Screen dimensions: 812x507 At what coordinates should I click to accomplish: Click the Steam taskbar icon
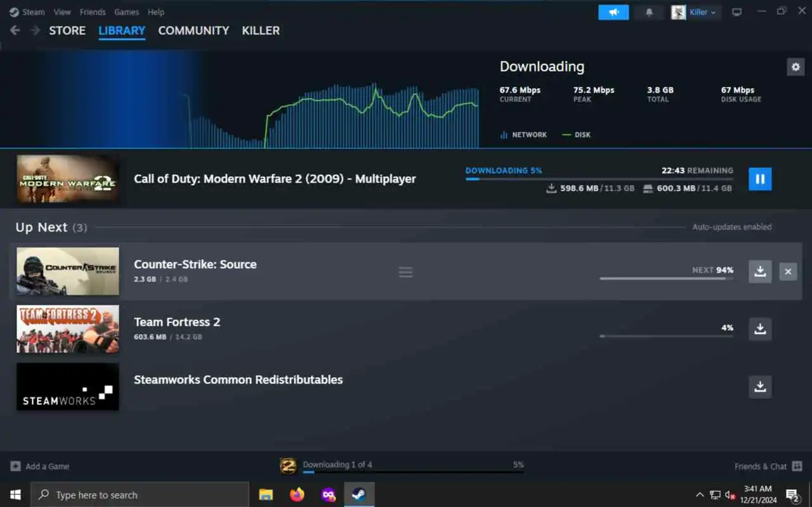click(359, 494)
